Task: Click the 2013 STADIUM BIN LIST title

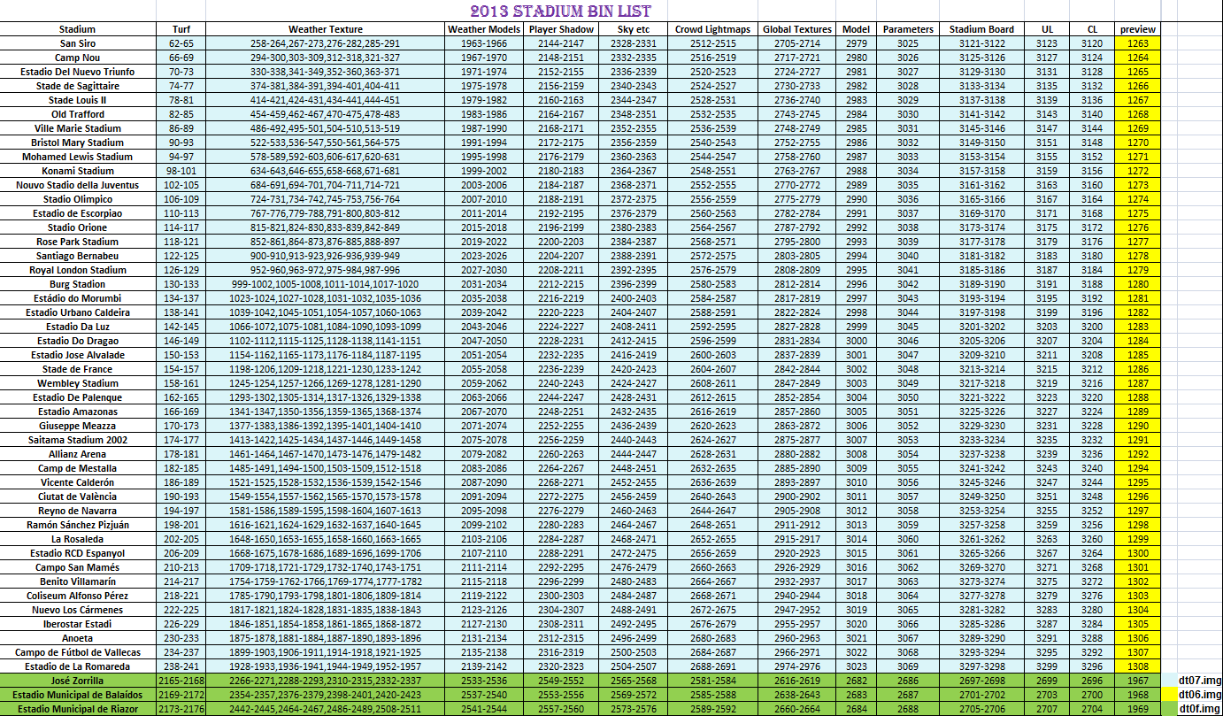Action: coord(560,11)
